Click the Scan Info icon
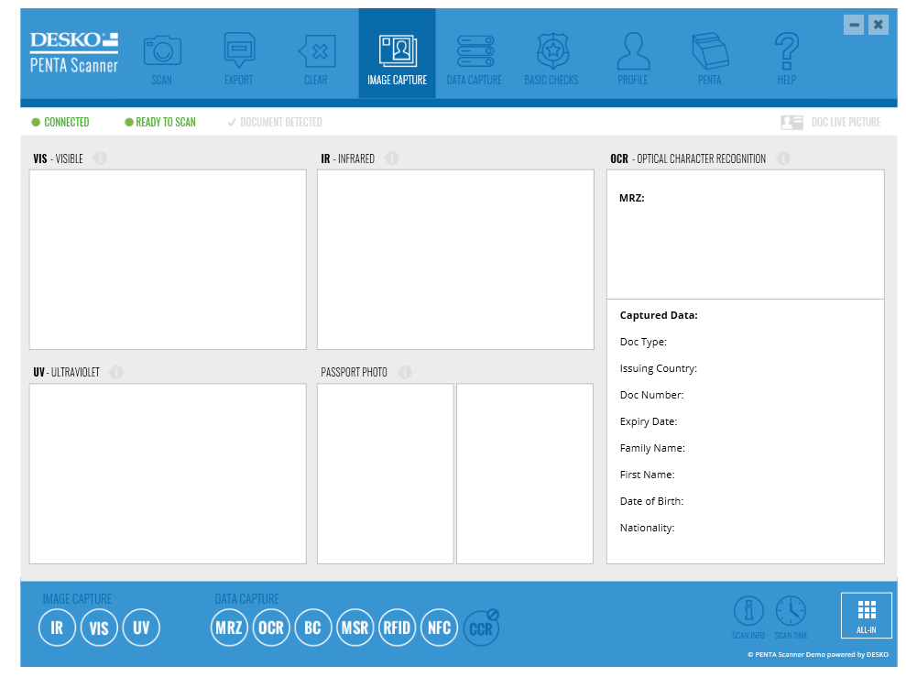Image resolution: width=906 pixels, height=677 pixels. [748, 614]
